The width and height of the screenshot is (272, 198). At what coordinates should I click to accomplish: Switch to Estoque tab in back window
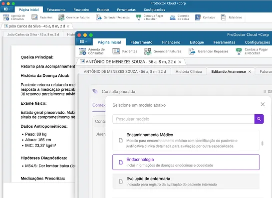(x=103, y=10)
